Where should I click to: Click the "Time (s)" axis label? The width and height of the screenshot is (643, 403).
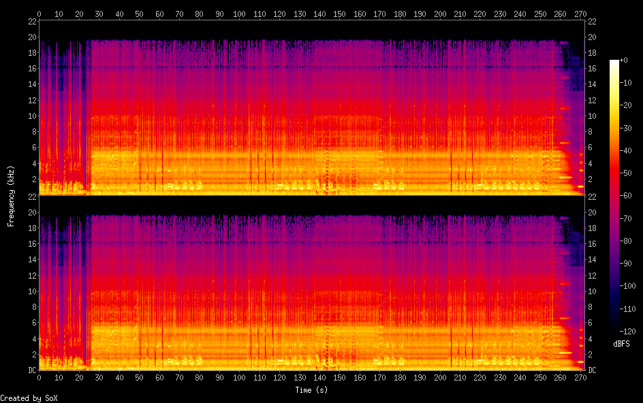(x=312, y=390)
